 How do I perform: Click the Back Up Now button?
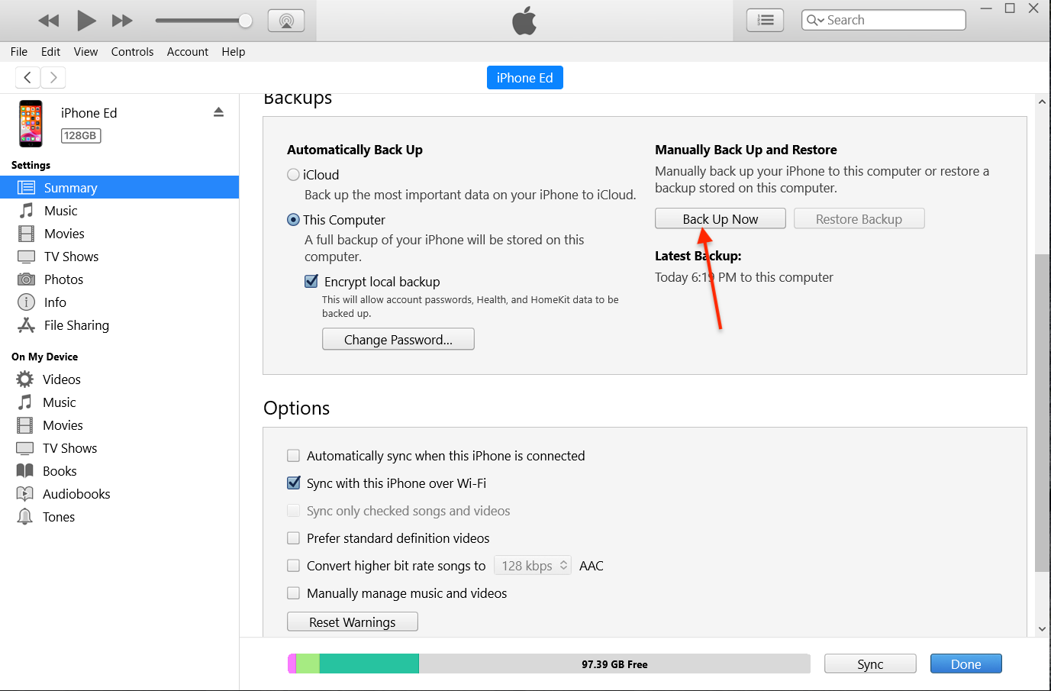[x=721, y=219]
